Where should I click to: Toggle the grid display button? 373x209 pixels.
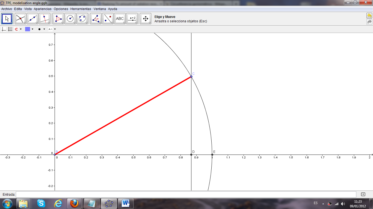pos(10,29)
